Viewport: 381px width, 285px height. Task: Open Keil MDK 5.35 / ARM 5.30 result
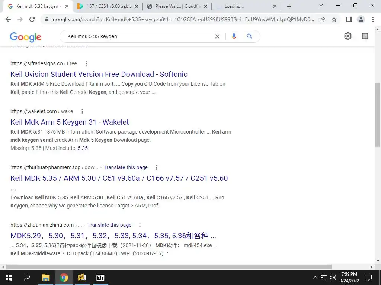point(119,178)
